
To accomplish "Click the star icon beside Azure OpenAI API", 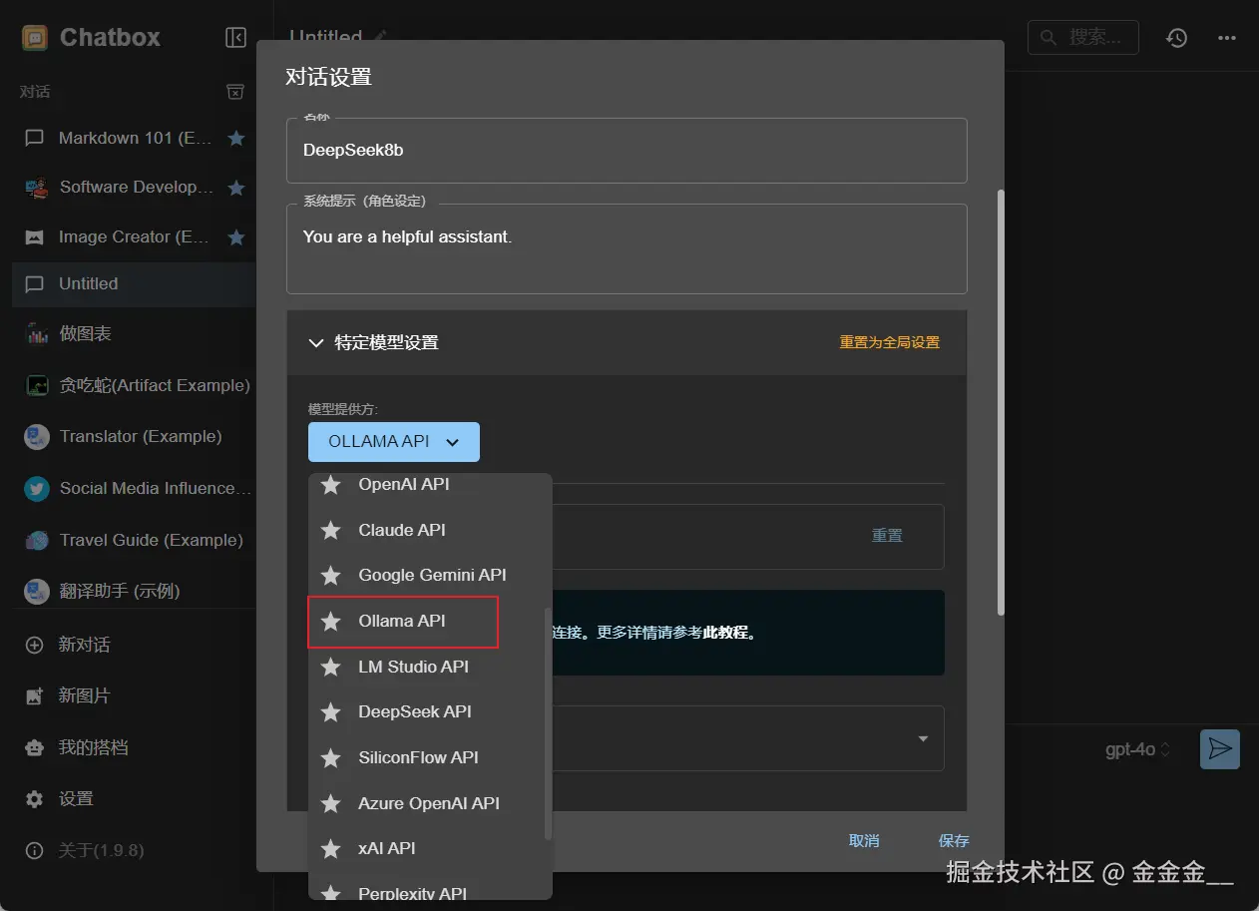I will click(331, 803).
